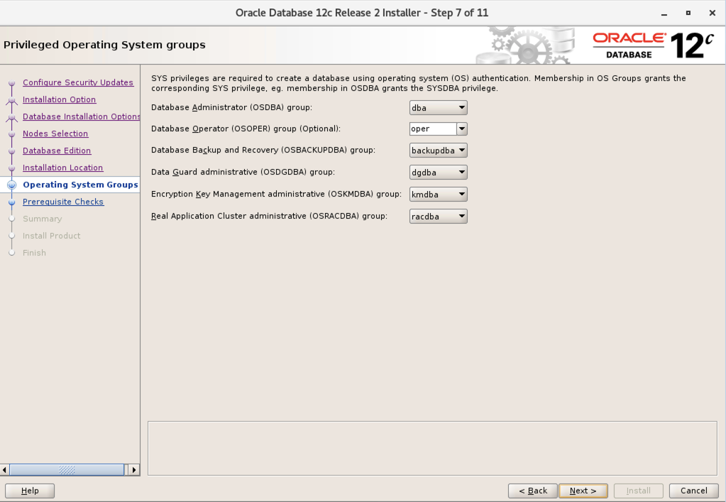Click the Installation Option step marker icon

click(12, 100)
